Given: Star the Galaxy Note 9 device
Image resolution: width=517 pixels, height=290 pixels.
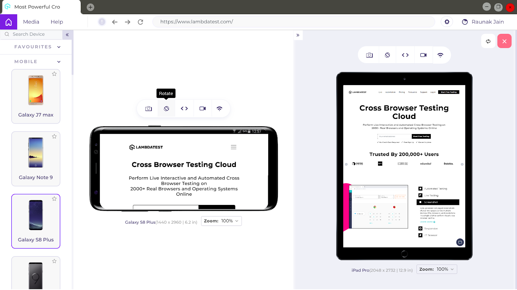Looking at the screenshot, I should pyautogui.click(x=54, y=136).
